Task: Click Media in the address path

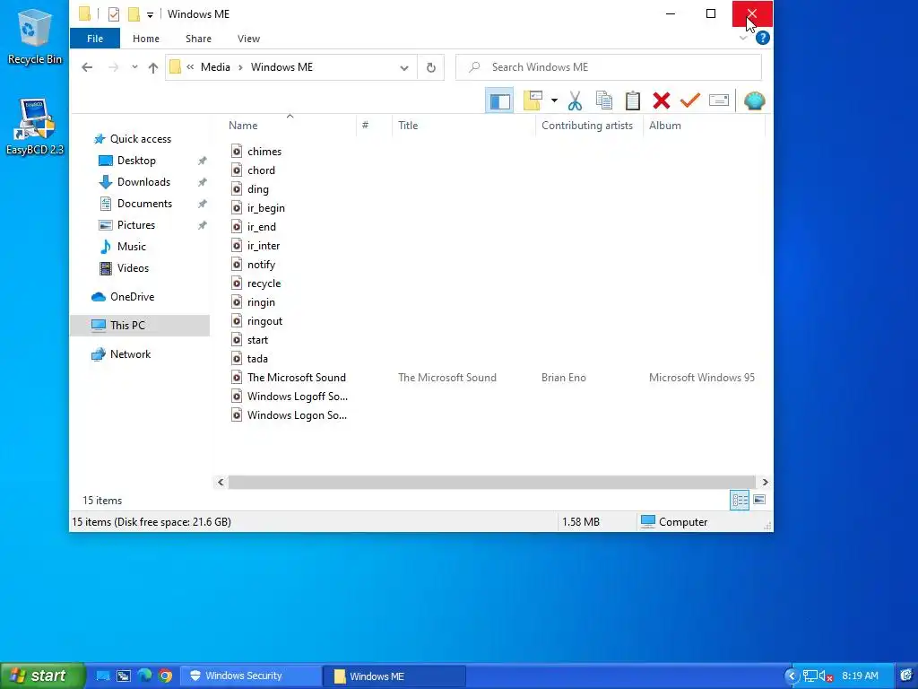Action: click(x=215, y=67)
